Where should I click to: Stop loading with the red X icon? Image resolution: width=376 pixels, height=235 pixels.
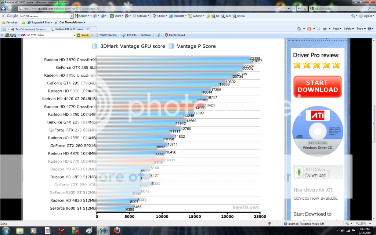click(x=304, y=9)
